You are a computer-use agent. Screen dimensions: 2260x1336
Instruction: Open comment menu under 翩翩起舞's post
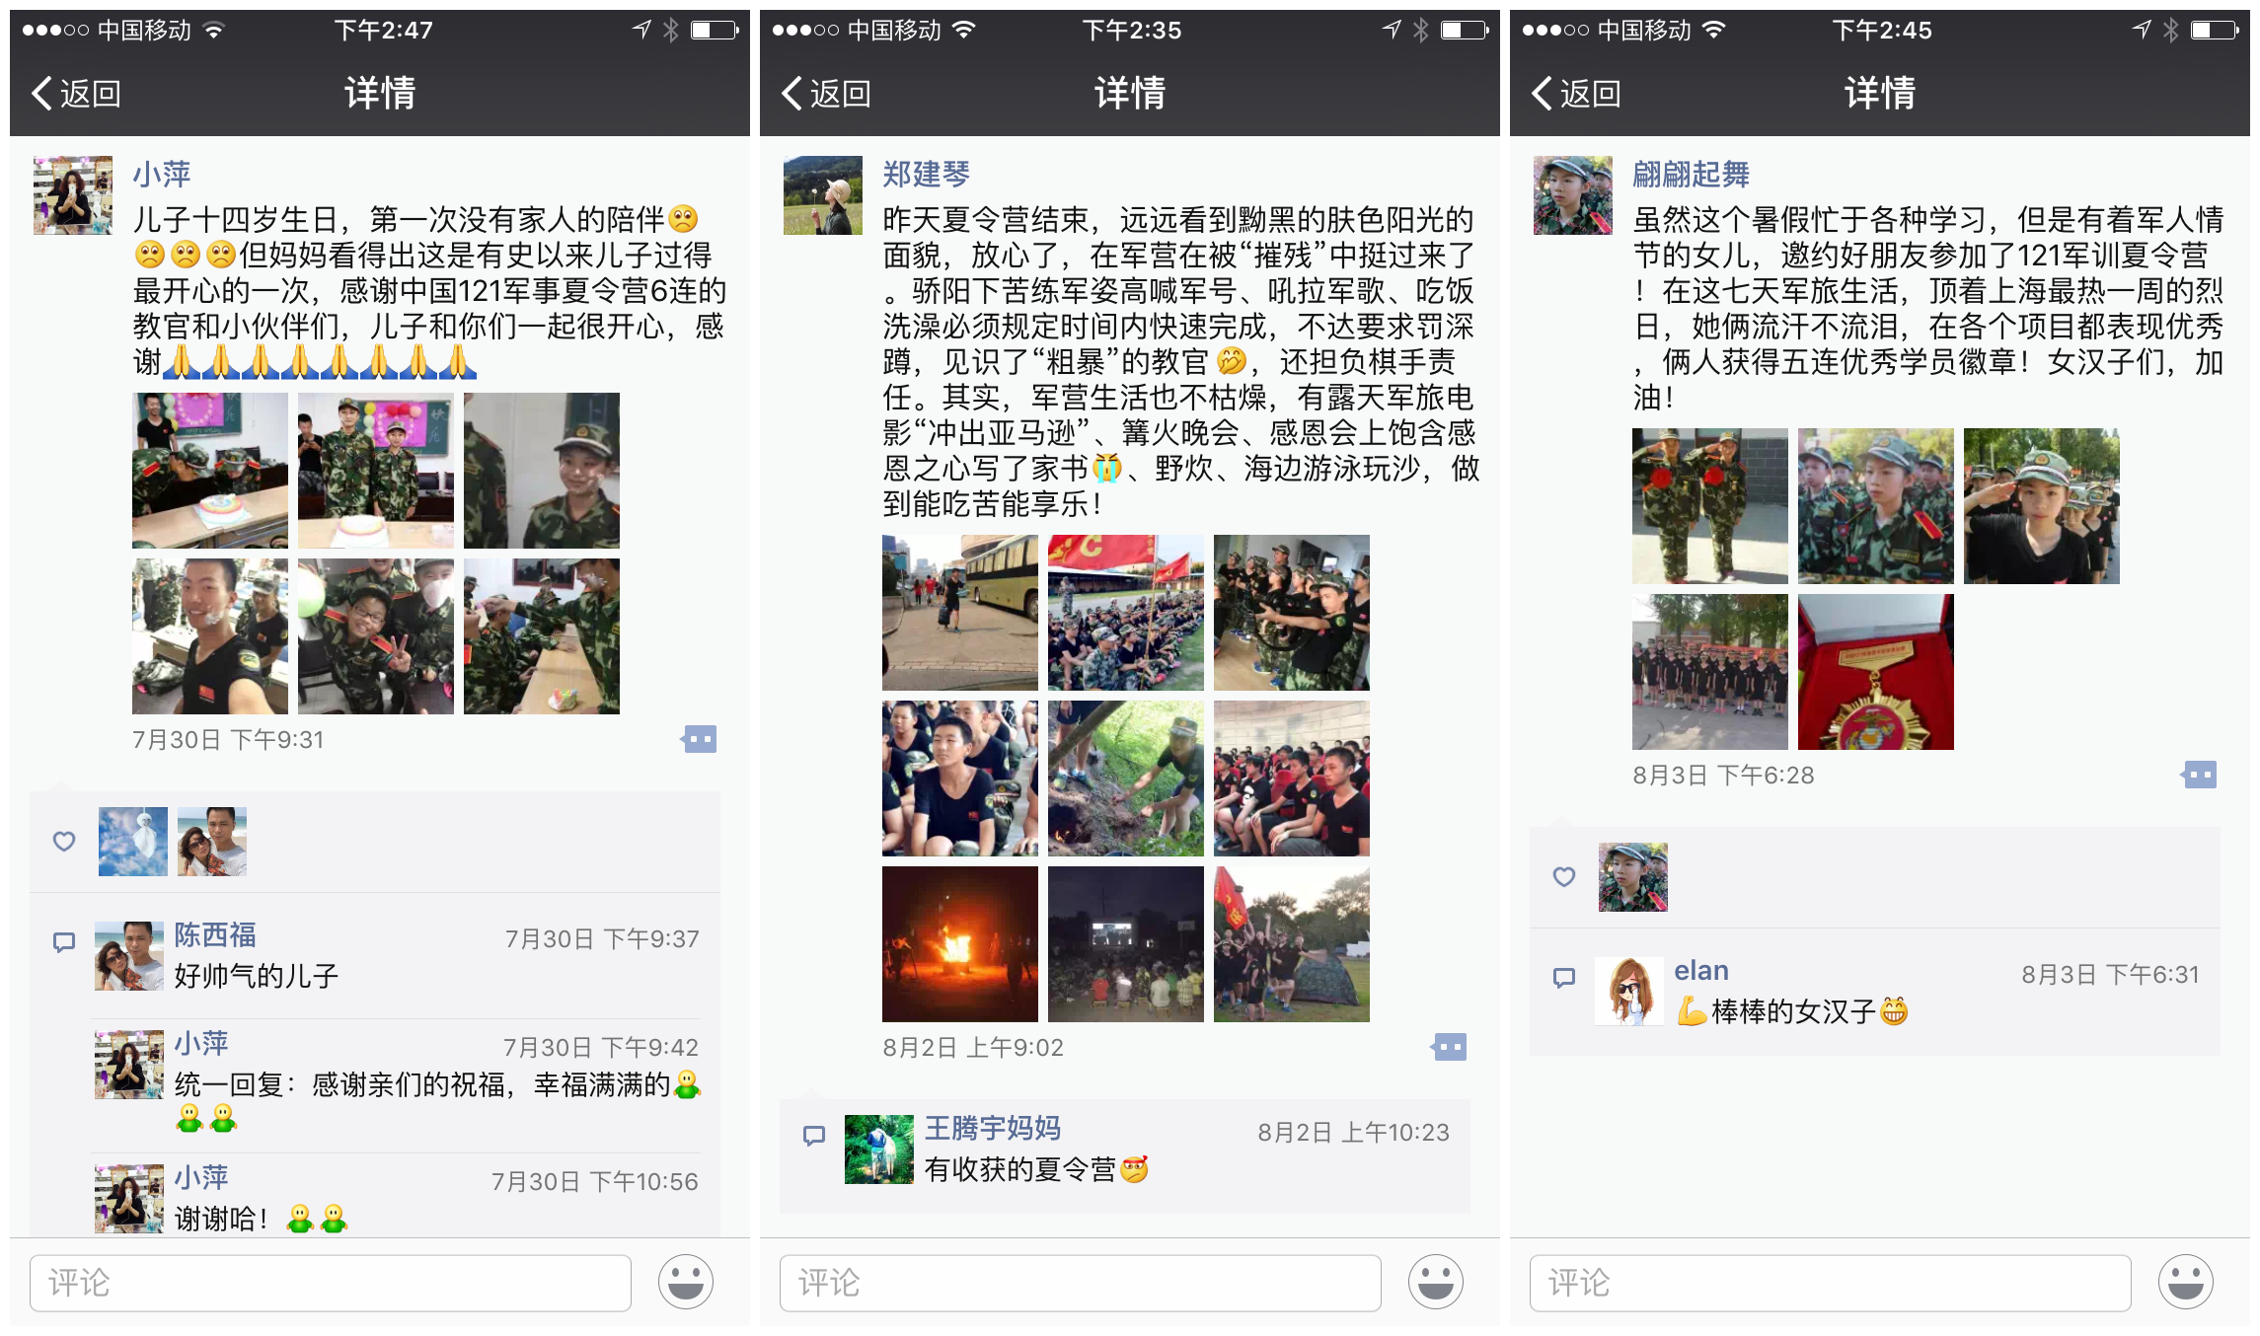click(2199, 775)
